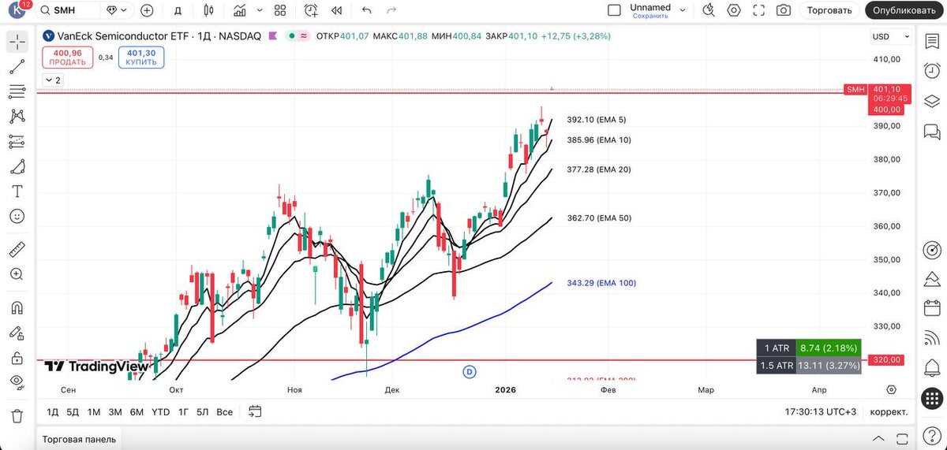This screenshot has height=450, width=947.
Task: Start bar replay mode
Action: (337, 10)
